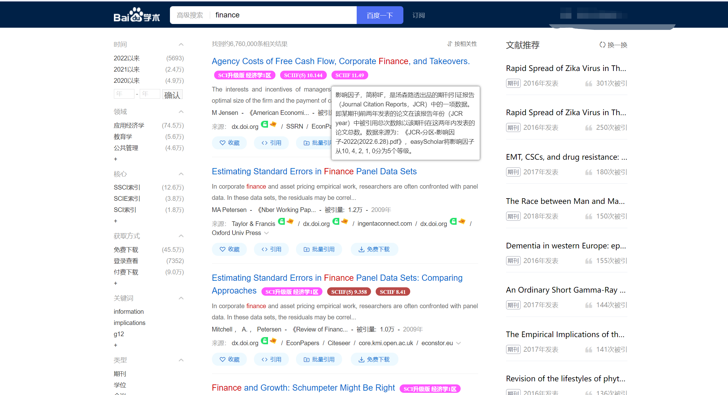Click 批量引用 for Petersen 2009 working paper

(x=319, y=249)
